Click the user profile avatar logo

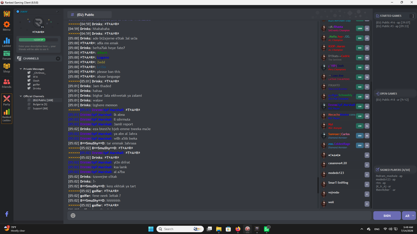38,23
